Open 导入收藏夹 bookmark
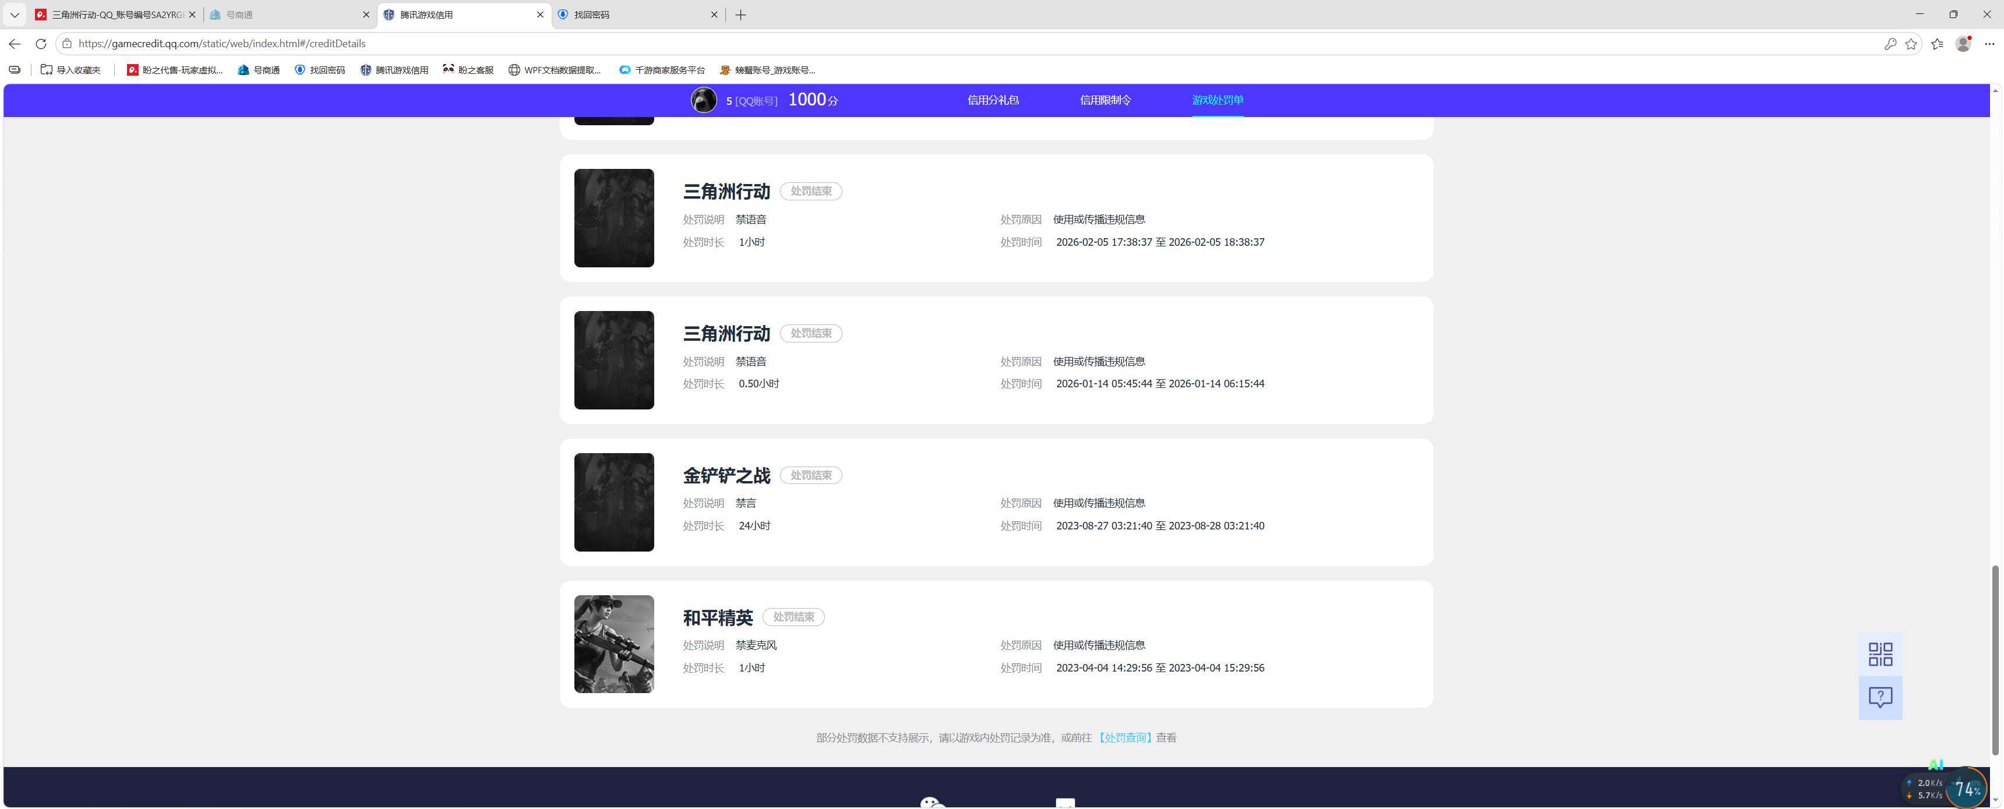 pyautogui.click(x=71, y=70)
